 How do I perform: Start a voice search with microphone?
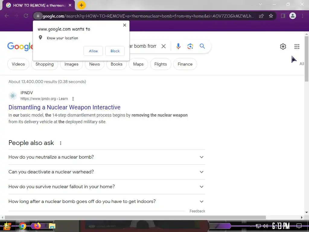pos(178,46)
